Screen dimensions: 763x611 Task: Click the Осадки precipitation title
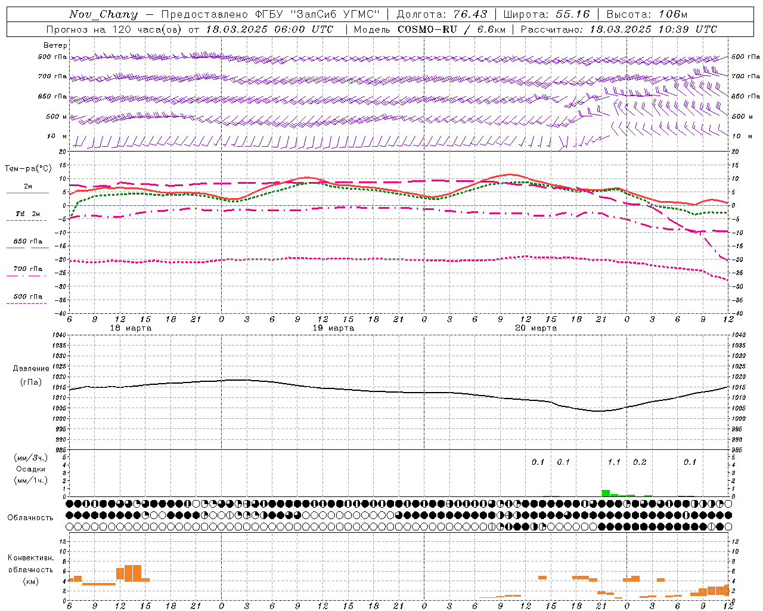[x=31, y=469]
